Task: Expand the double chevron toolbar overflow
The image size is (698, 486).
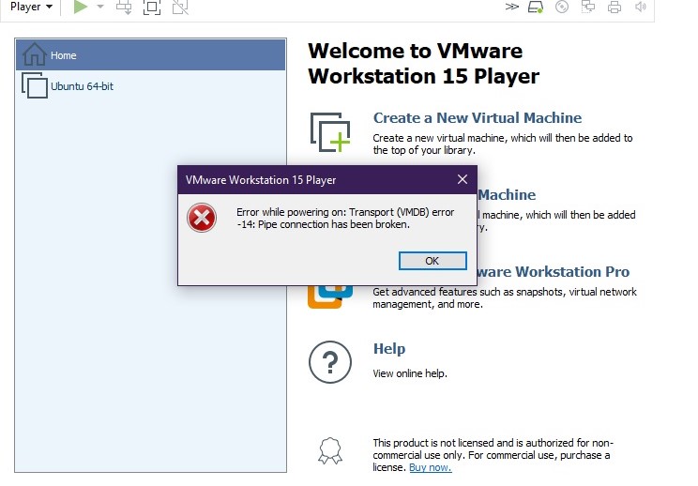Action: [x=512, y=7]
